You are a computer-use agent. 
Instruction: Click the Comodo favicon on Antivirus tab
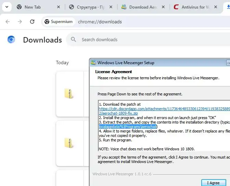[x=176, y=7]
